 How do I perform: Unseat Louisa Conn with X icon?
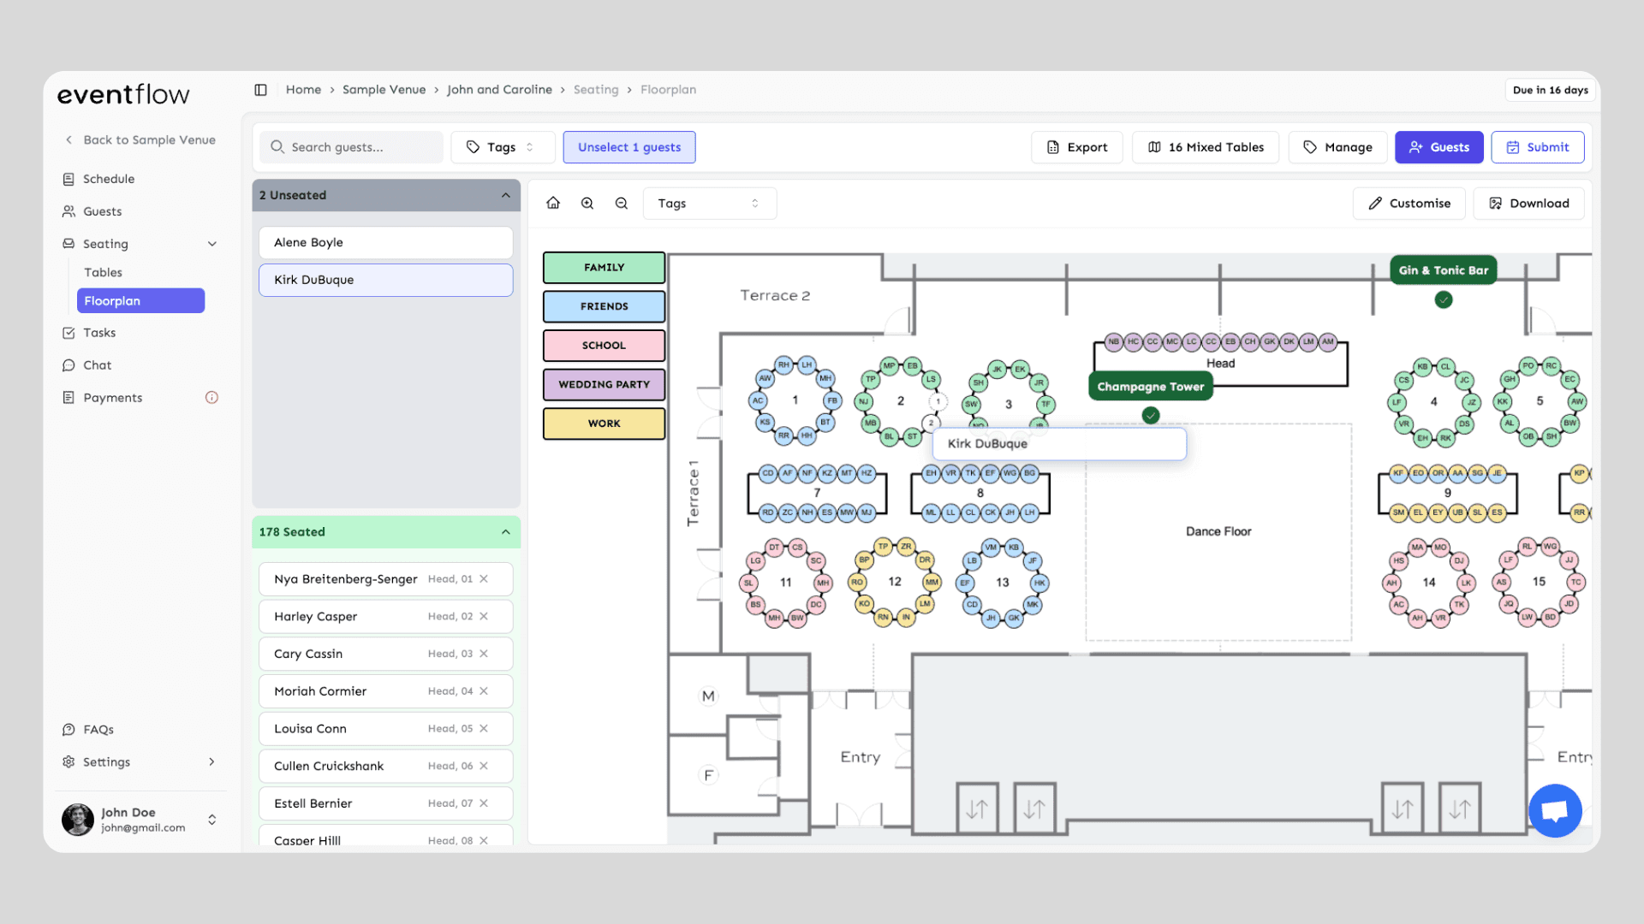(484, 729)
